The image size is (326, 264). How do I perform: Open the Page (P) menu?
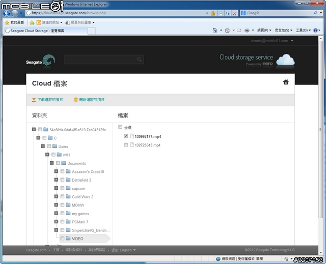point(264,31)
